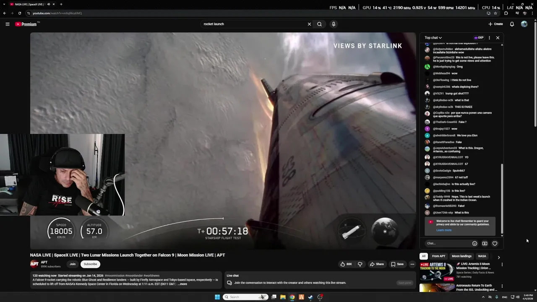Bookmark this page with the star icon
Screen dimensions: 537x302
click(x=495, y=13)
